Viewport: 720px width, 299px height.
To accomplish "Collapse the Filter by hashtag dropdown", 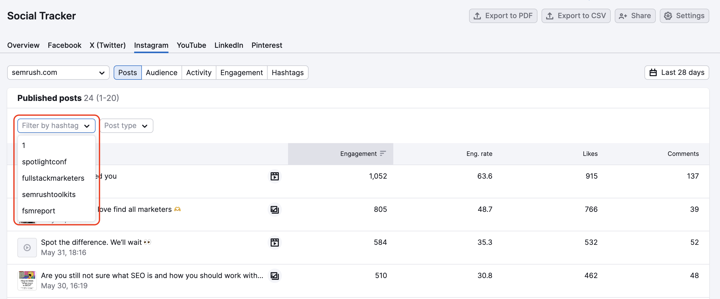I will point(57,126).
